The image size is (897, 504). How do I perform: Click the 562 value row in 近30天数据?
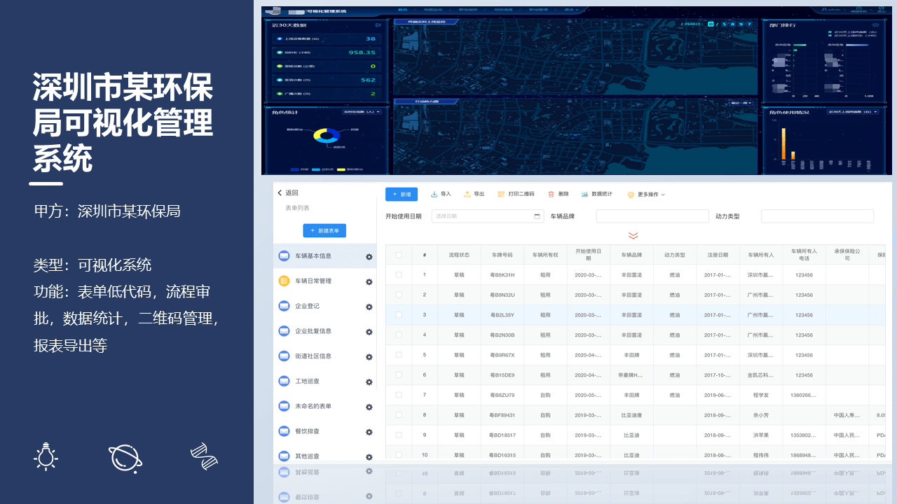coord(326,80)
